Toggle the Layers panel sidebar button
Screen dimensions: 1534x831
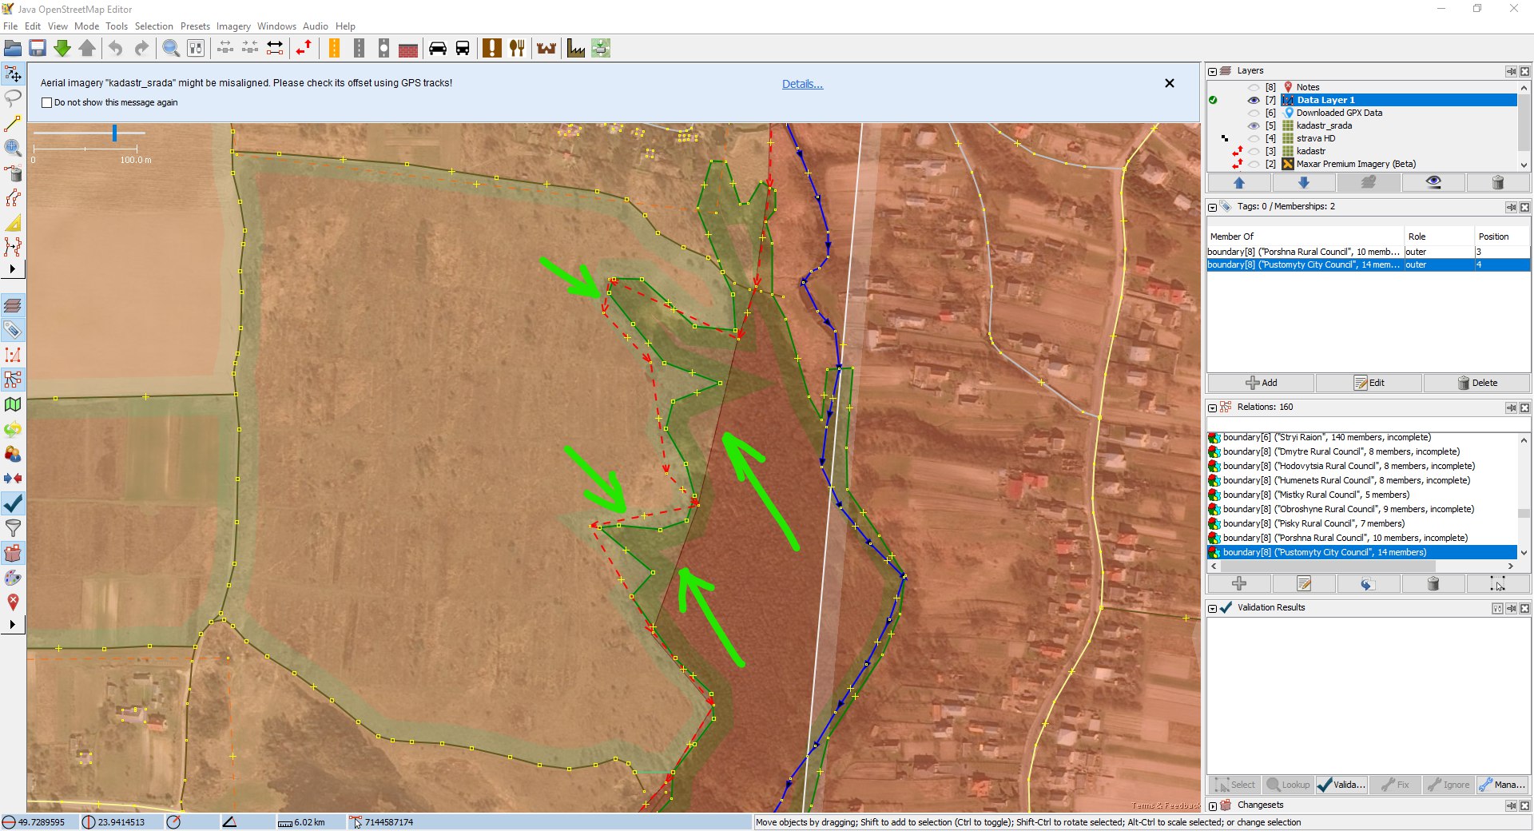coord(13,305)
